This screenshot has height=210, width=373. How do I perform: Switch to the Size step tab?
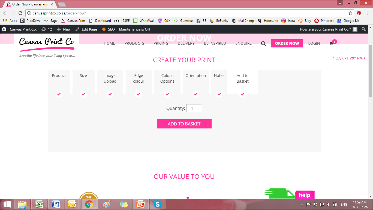click(83, 82)
